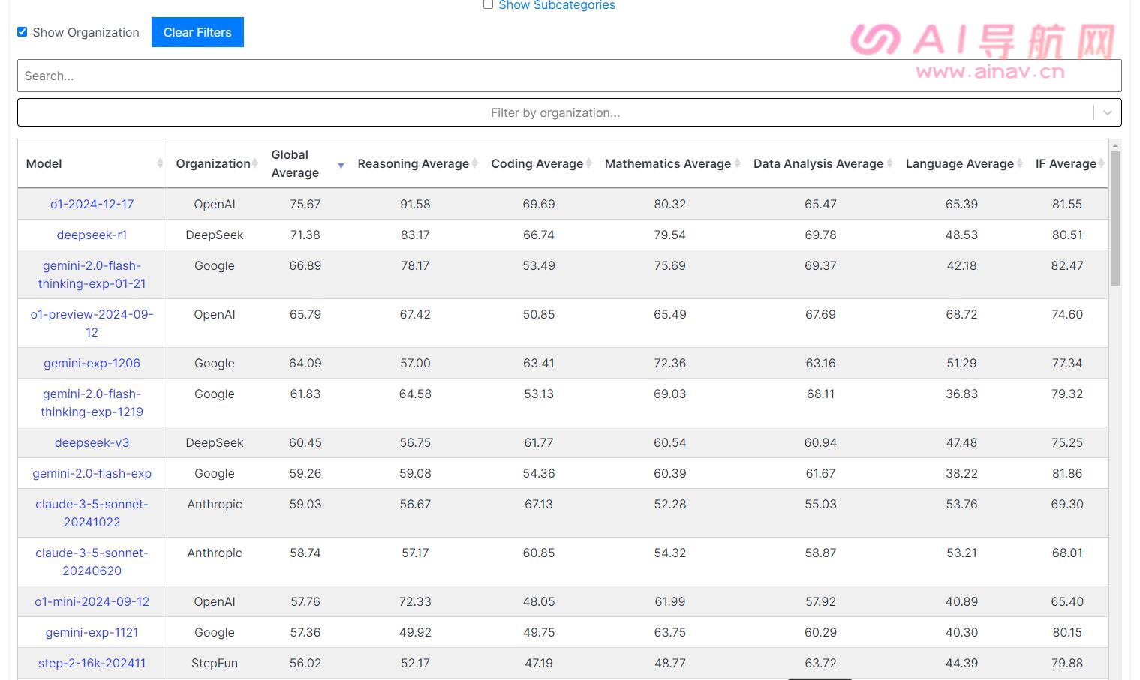Select OpenAI organization for o1-2024-12-17
Image resolution: width=1140 pixels, height=680 pixels.
tap(215, 204)
